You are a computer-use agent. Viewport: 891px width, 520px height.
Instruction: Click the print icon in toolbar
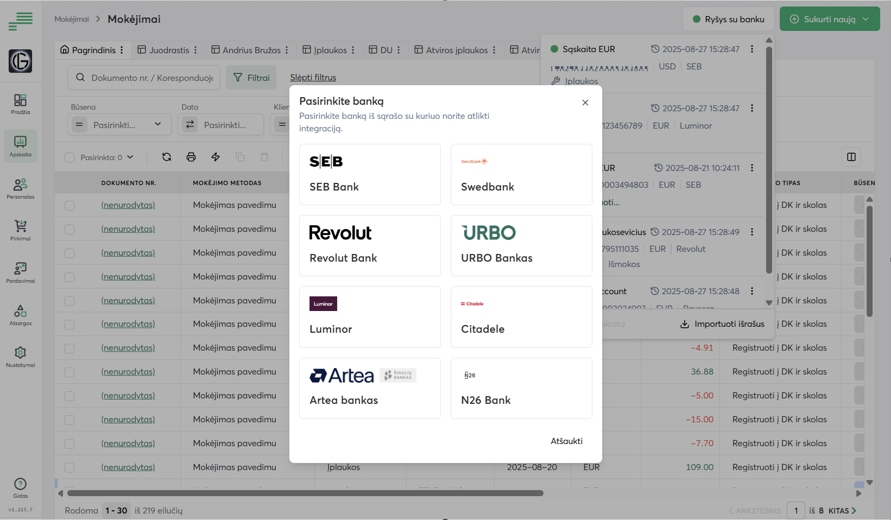[x=191, y=157]
